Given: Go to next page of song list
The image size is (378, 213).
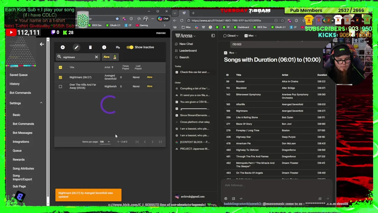Looking at the screenshot, I should pyautogui.click(x=152, y=142).
